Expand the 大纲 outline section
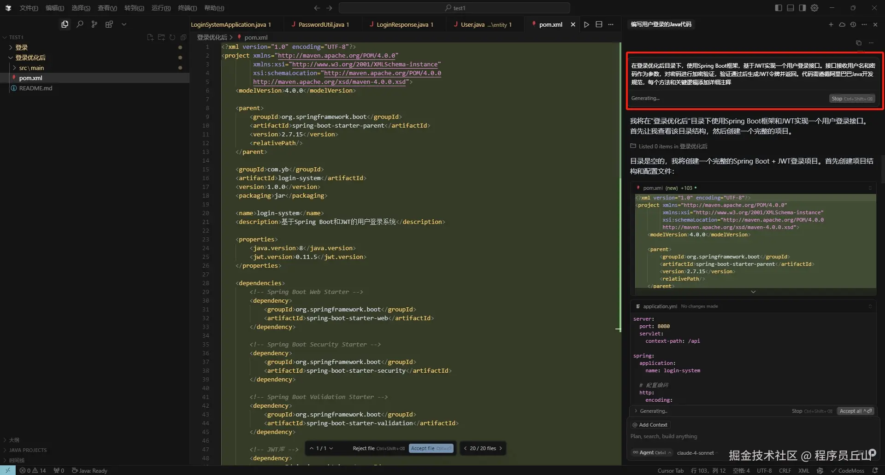Screen dimensions: 885x475 click(14, 440)
